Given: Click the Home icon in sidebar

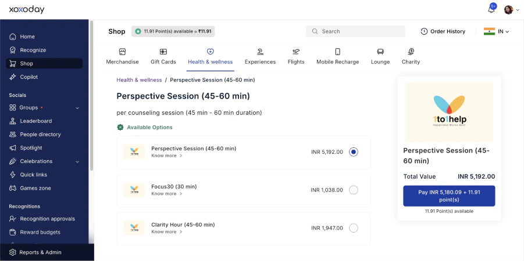Looking at the screenshot, I should click(13, 37).
